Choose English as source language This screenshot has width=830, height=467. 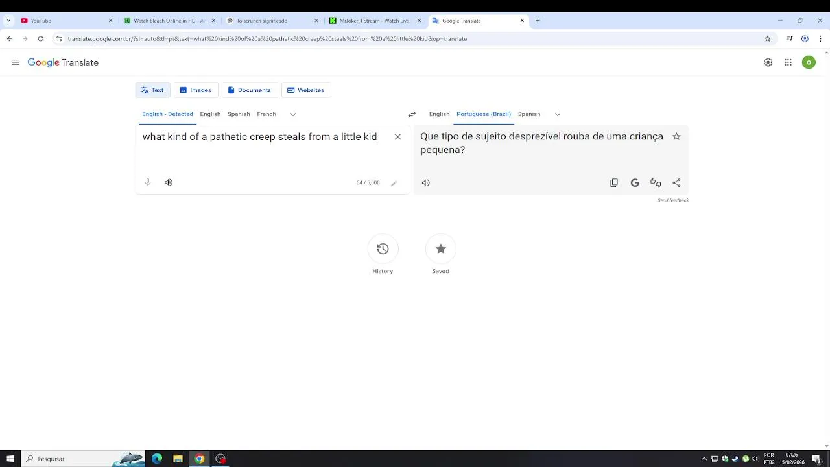pyautogui.click(x=210, y=114)
